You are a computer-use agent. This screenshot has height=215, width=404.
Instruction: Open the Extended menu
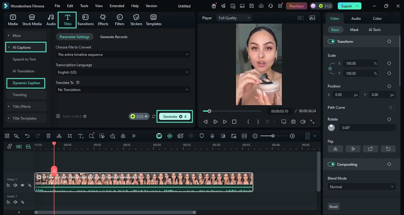tap(117, 6)
